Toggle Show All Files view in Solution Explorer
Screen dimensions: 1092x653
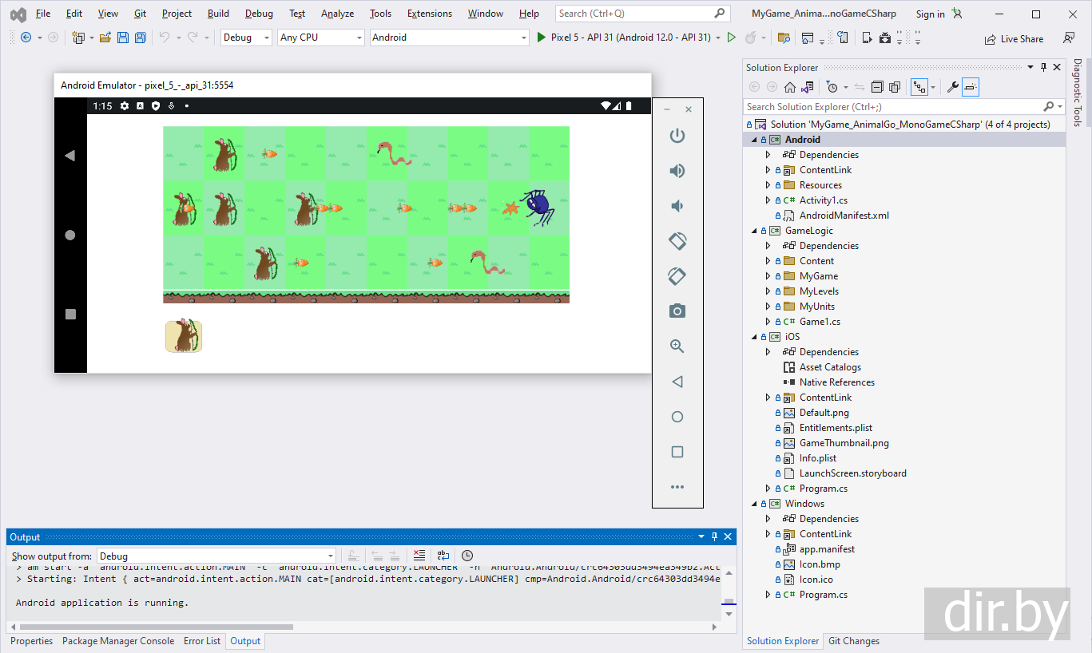coord(895,87)
